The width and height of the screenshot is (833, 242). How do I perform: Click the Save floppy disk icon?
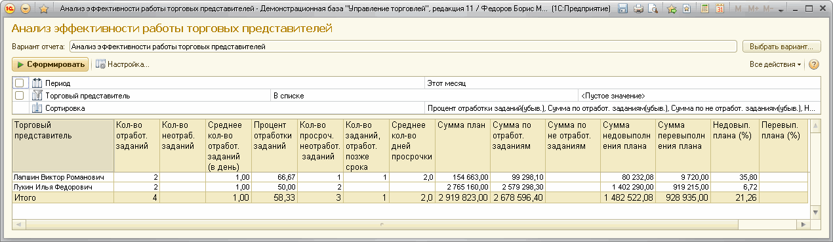click(x=622, y=9)
